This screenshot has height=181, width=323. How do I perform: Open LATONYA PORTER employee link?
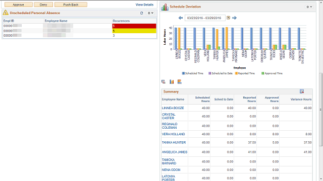[x=168, y=178]
